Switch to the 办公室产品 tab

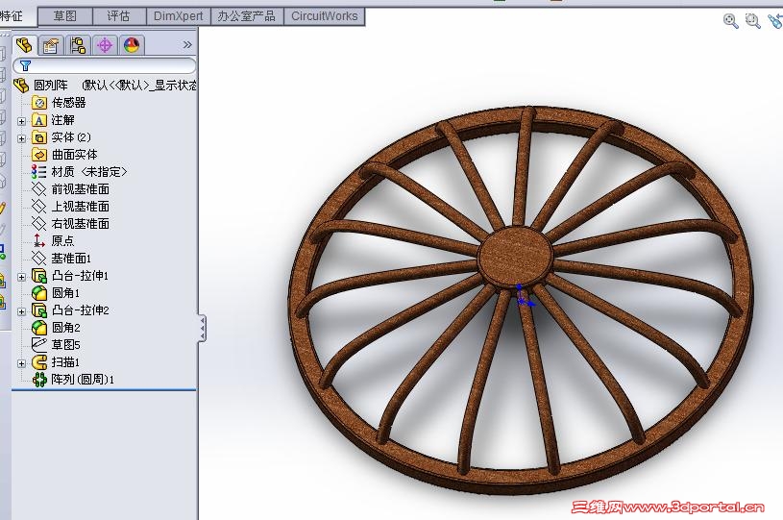point(247,16)
